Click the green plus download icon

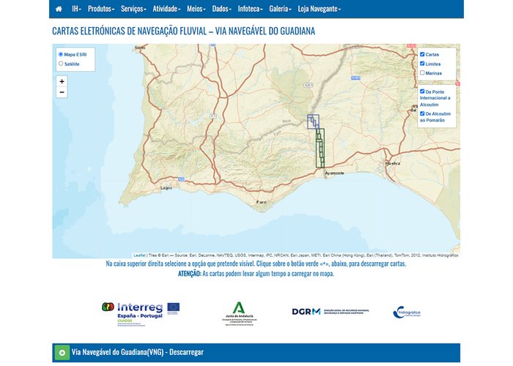point(62,353)
